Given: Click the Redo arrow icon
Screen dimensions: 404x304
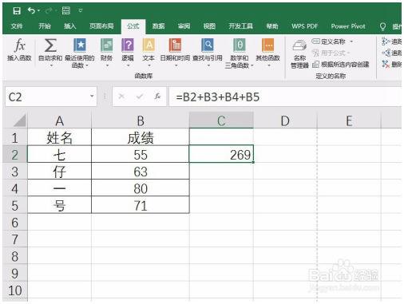Looking at the screenshot, I should pos(49,10).
